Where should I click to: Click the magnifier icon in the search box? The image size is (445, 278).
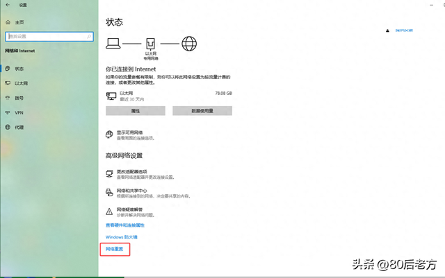(89, 37)
